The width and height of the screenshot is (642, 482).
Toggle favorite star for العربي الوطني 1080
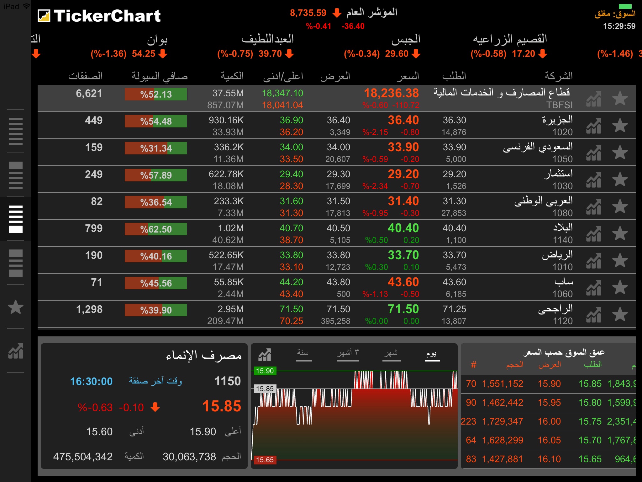[x=620, y=207]
